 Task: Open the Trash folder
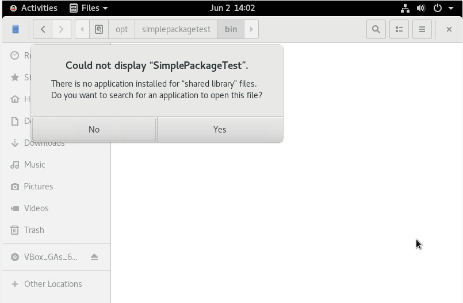click(x=34, y=230)
